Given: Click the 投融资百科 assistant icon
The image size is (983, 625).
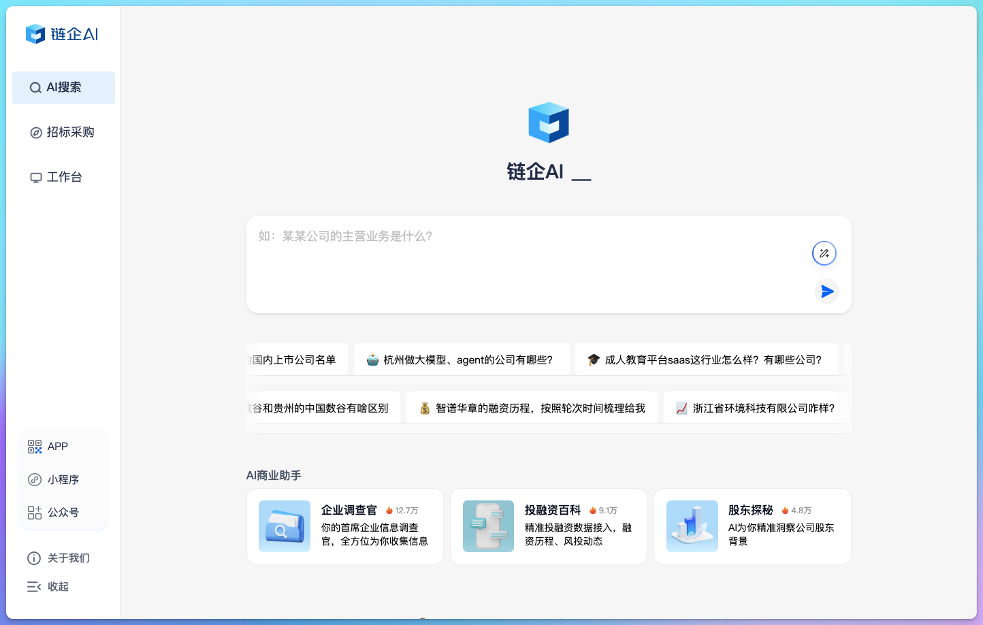Looking at the screenshot, I should coord(488,526).
